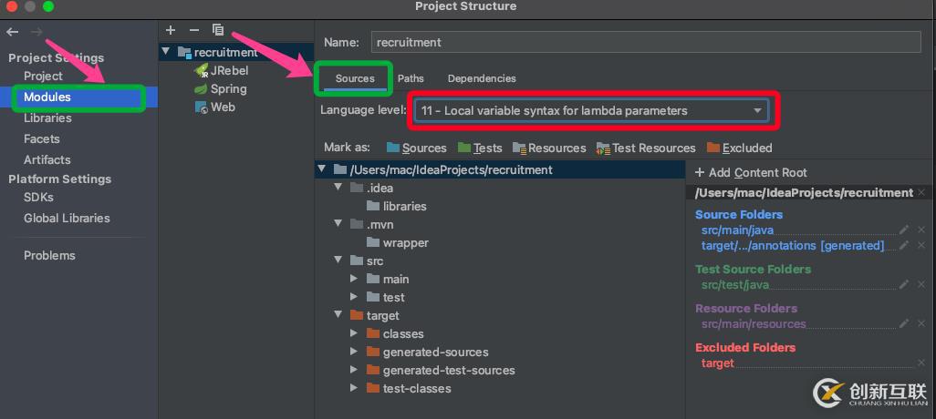Mark selected folder as Tests
This screenshot has height=419, width=936.
(x=480, y=148)
